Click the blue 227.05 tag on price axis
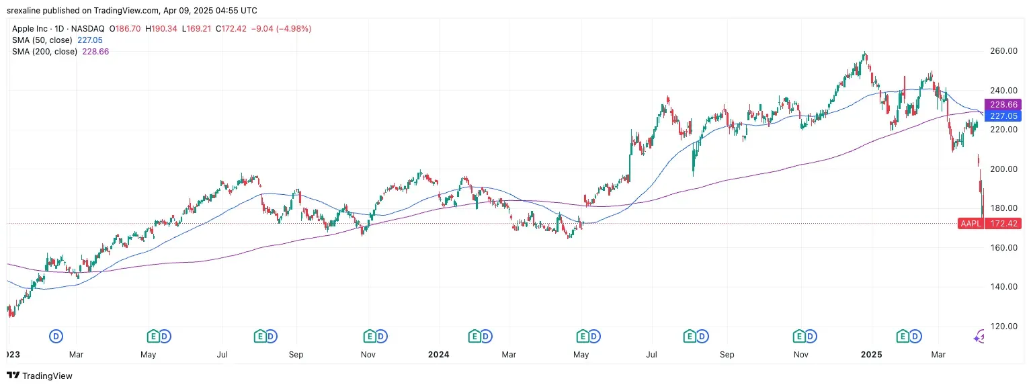The image size is (1031, 387). 1003,116
